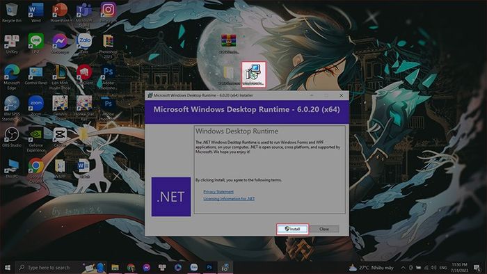Image resolution: width=487 pixels, height=274 pixels.
Task: Select the CapCut desktop shortcut
Action: [60, 137]
